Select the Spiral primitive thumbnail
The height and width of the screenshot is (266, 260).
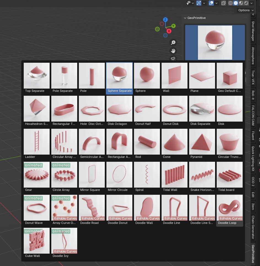click(147, 177)
